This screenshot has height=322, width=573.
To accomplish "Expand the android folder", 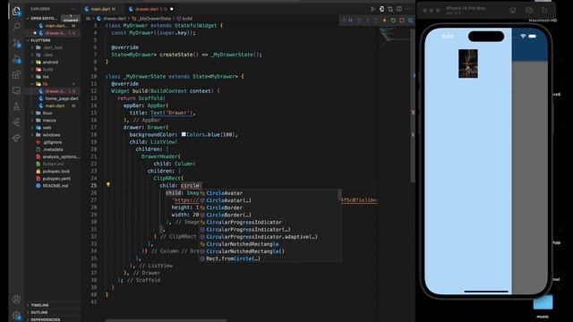I will 50,62.
